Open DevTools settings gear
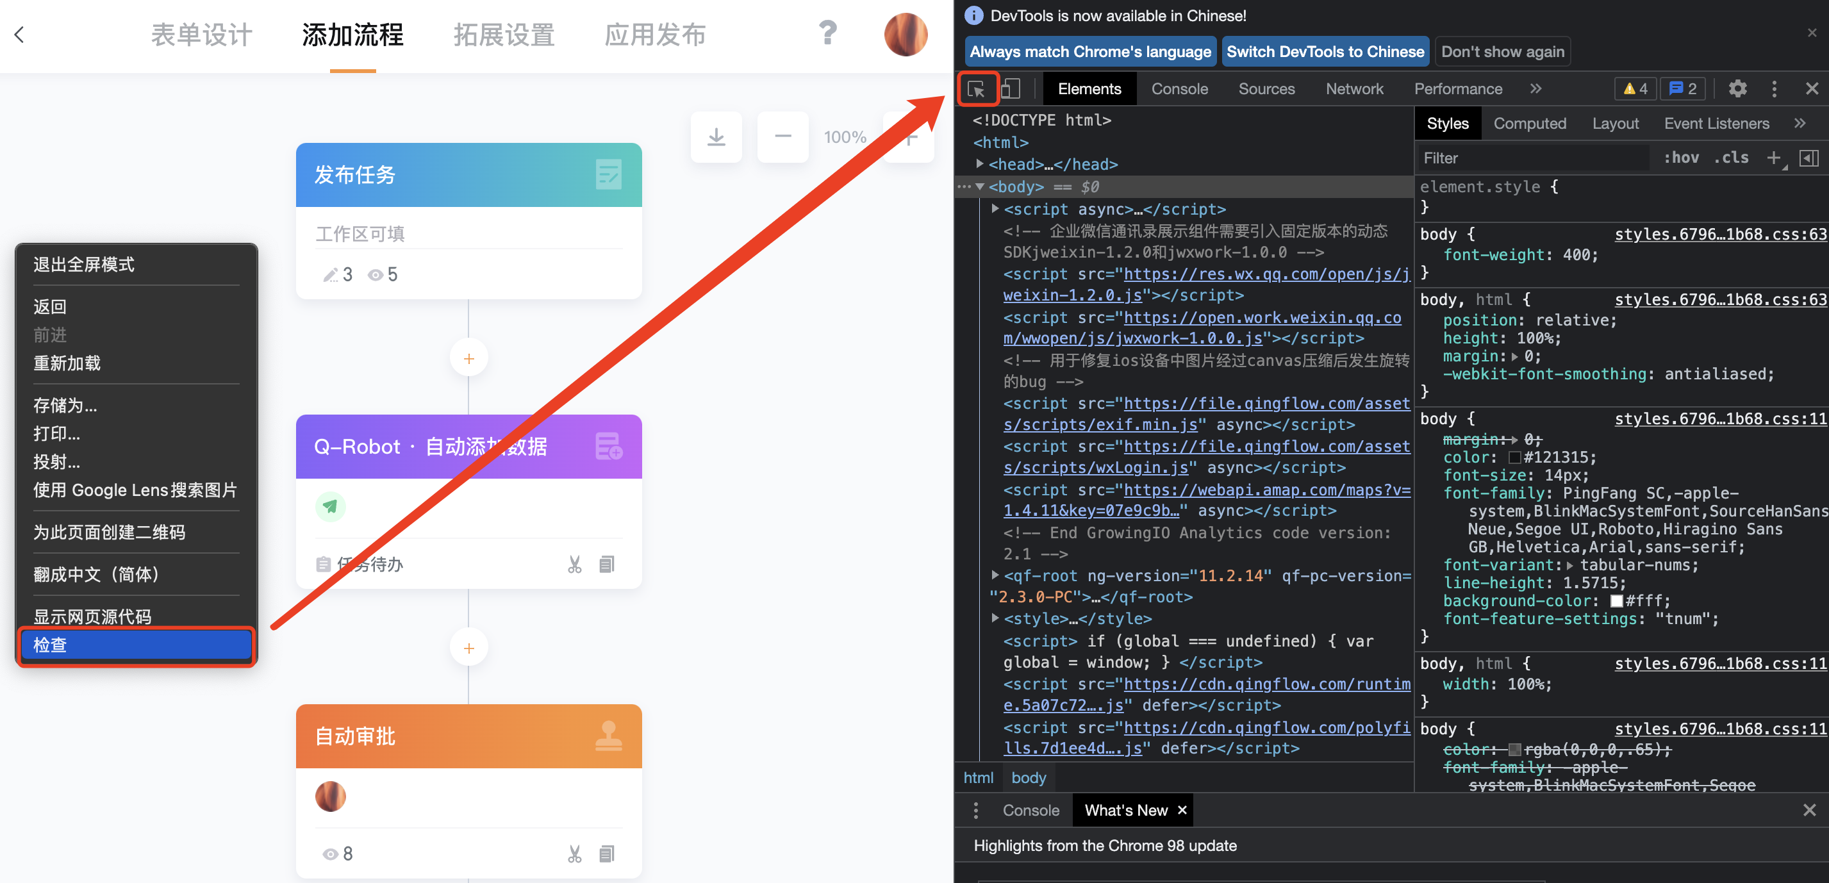1829x883 pixels. (1737, 88)
